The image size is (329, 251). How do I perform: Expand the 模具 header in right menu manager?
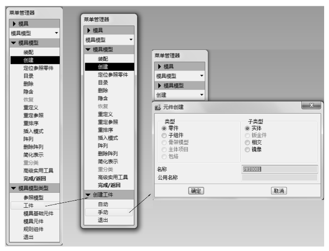coord(160,67)
